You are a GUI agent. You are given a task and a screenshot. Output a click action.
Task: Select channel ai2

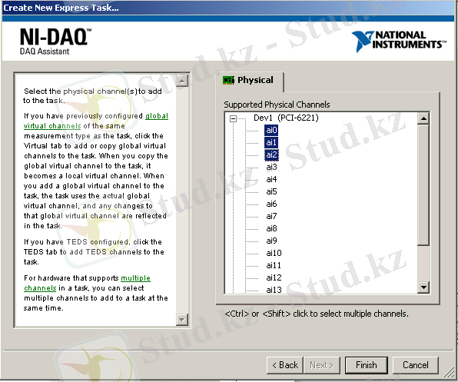(x=271, y=154)
